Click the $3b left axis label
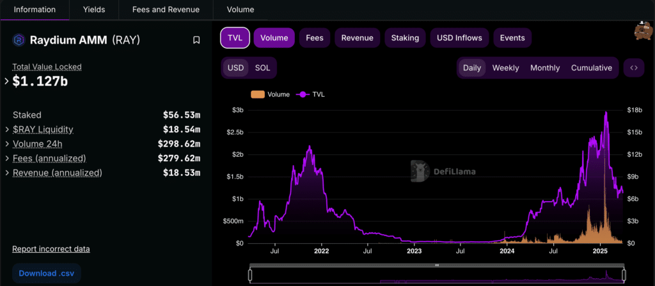 click(238, 110)
